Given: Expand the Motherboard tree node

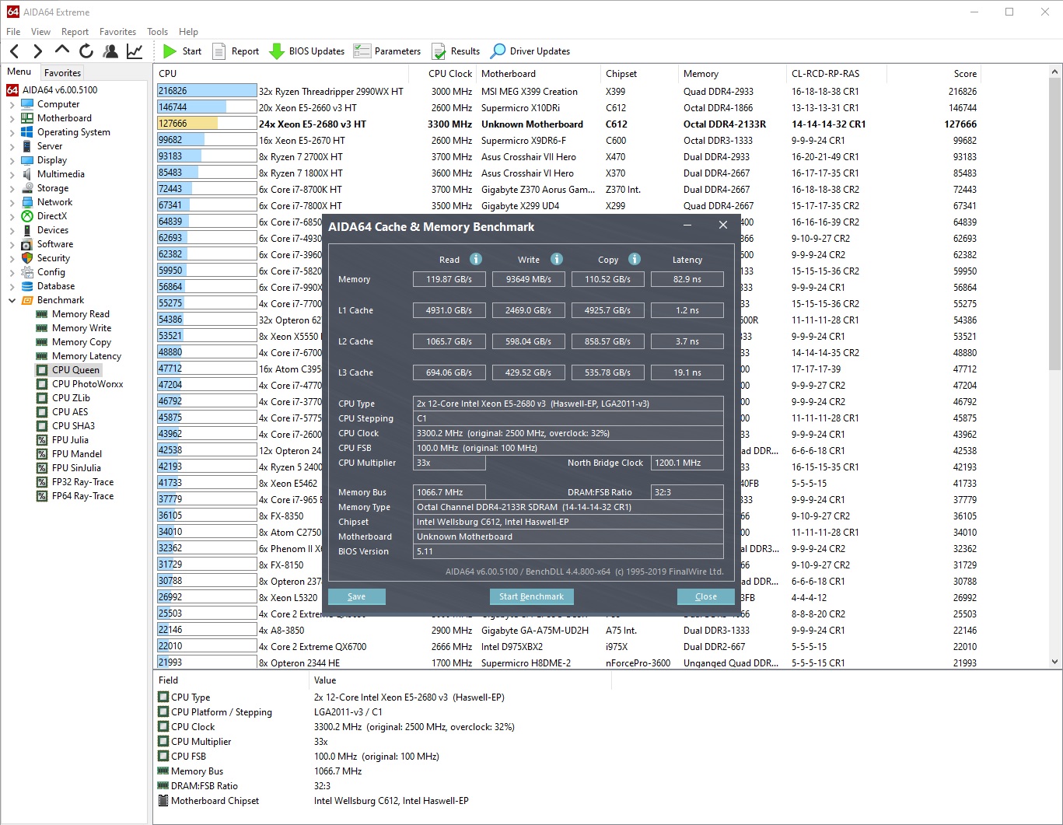Looking at the screenshot, I should [x=12, y=118].
